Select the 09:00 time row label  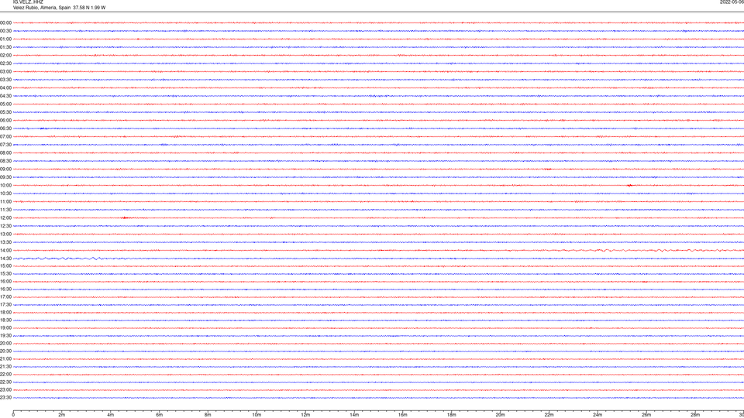tap(5, 170)
